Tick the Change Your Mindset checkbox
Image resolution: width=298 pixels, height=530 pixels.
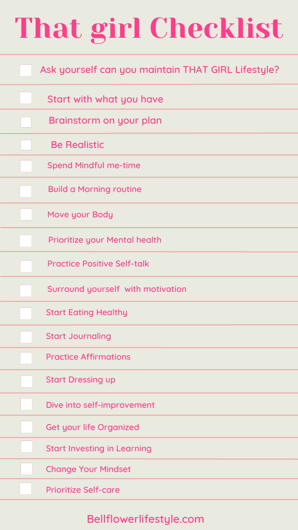tap(26, 469)
